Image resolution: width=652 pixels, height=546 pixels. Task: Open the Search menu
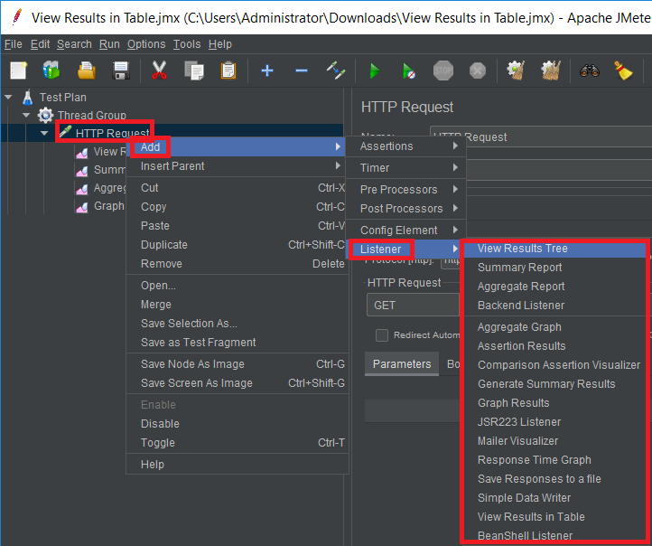tap(74, 44)
